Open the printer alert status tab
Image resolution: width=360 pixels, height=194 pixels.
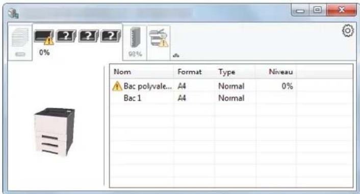click(159, 42)
